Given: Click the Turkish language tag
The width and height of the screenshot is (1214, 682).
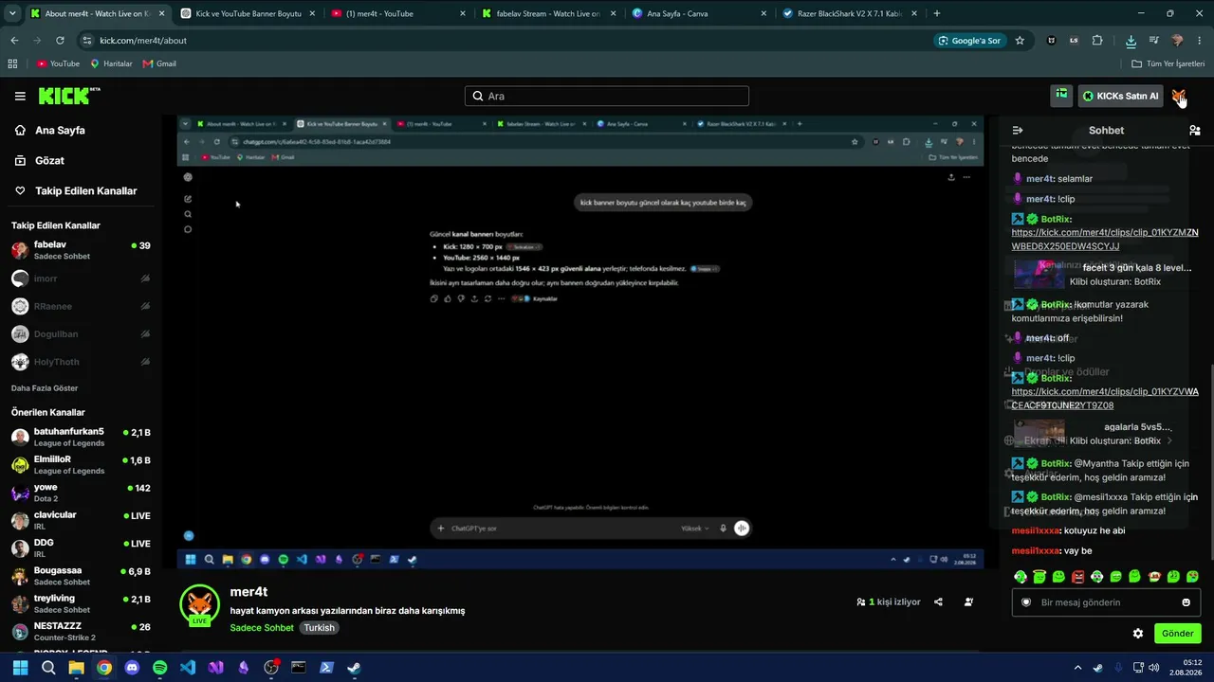Looking at the screenshot, I should (319, 628).
